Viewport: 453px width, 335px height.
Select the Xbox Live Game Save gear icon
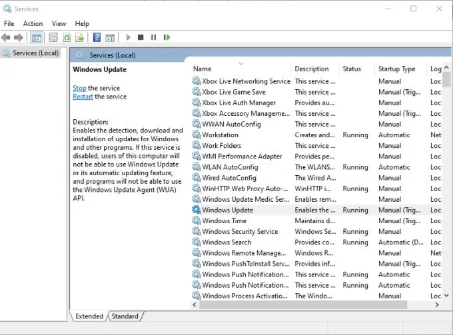(x=196, y=91)
